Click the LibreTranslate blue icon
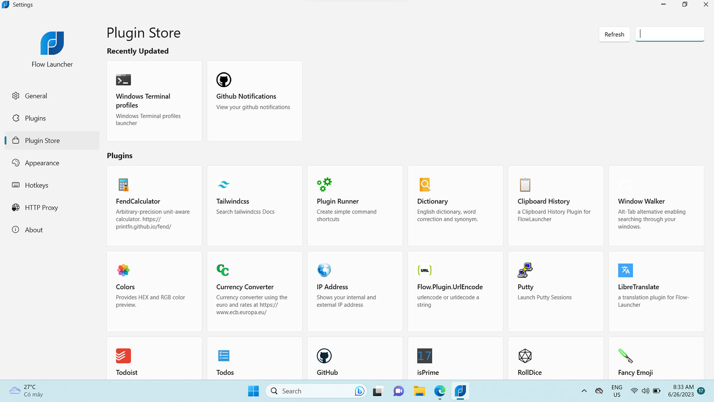The image size is (714, 402). pos(625,270)
